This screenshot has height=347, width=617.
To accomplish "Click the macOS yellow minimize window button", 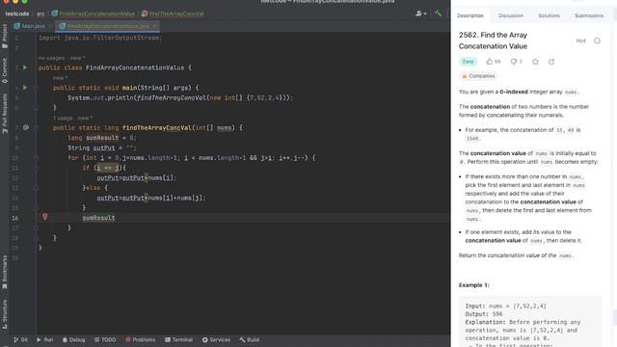I will click(15, 1).
